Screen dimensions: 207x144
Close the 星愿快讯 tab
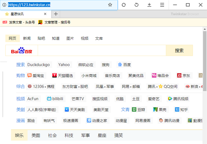[45, 14]
